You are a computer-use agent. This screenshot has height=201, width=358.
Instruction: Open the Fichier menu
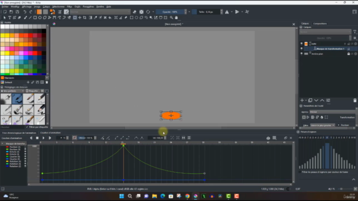click(5, 7)
